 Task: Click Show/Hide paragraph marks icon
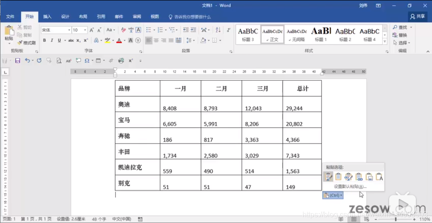point(228,30)
